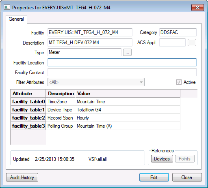Screen dimensions: 208x188
Task: Open the ACS Appl. browse ellipsis button
Action: pyautogui.click(x=192, y=43)
